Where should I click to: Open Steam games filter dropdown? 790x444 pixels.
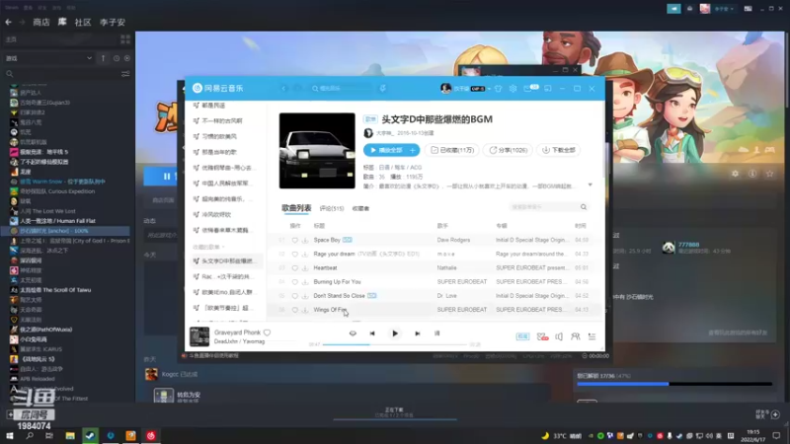tap(48, 58)
